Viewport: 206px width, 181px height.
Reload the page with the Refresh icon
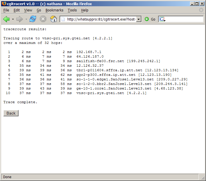point(33,19)
